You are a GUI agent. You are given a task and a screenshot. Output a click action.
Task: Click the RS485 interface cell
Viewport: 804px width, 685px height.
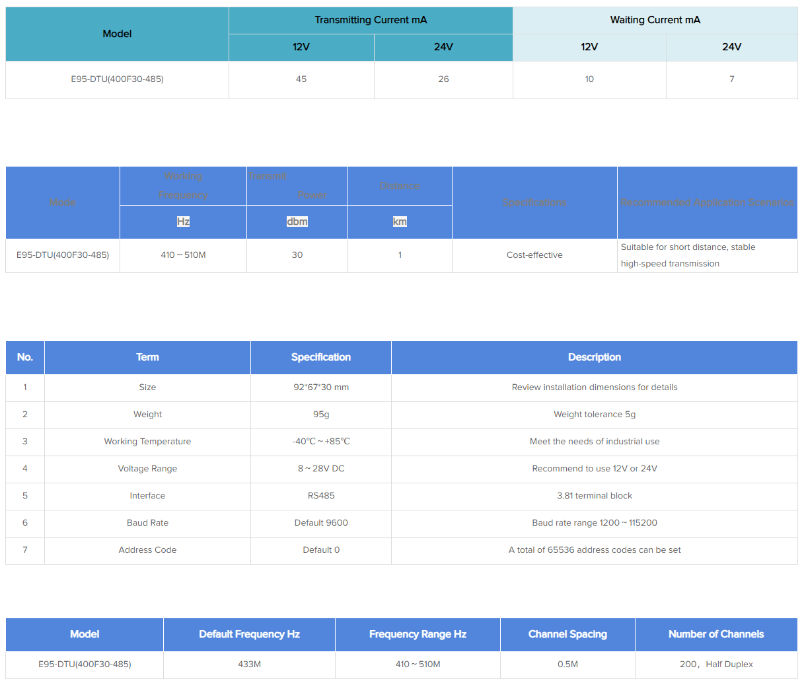pyautogui.click(x=321, y=496)
